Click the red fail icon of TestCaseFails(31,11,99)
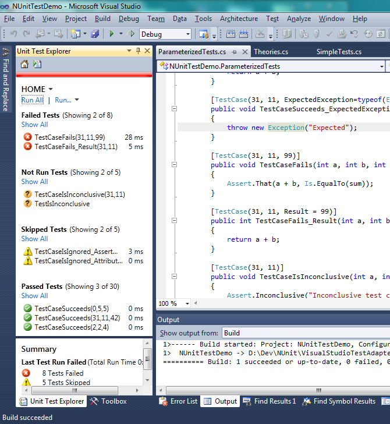The width and height of the screenshot is (390, 424). tap(27, 137)
